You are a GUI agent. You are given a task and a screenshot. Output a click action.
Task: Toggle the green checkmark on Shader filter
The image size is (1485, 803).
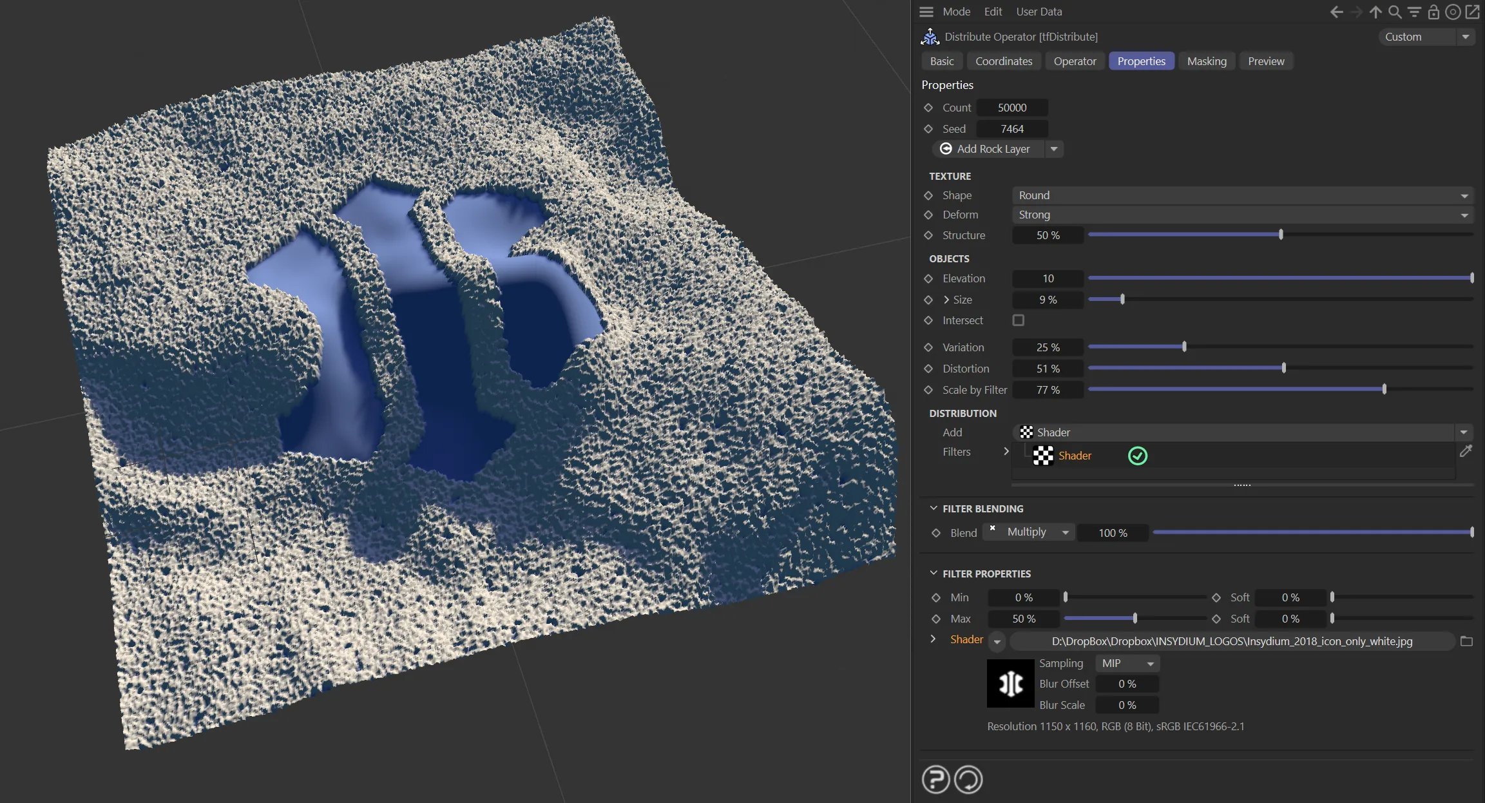(1138, 456)
